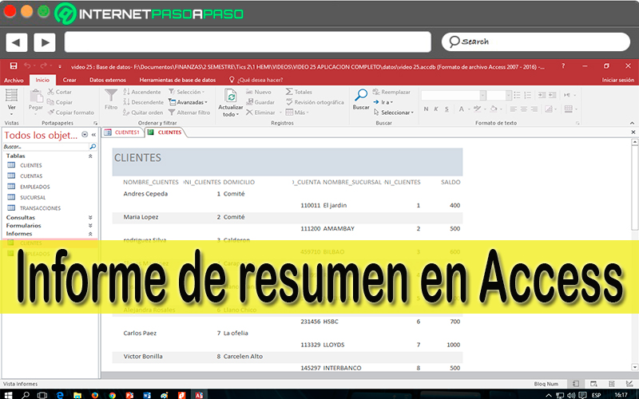The height and width of the screenshot is (399, 639).
Task: Collapse the Informes group
Action: 90,234
